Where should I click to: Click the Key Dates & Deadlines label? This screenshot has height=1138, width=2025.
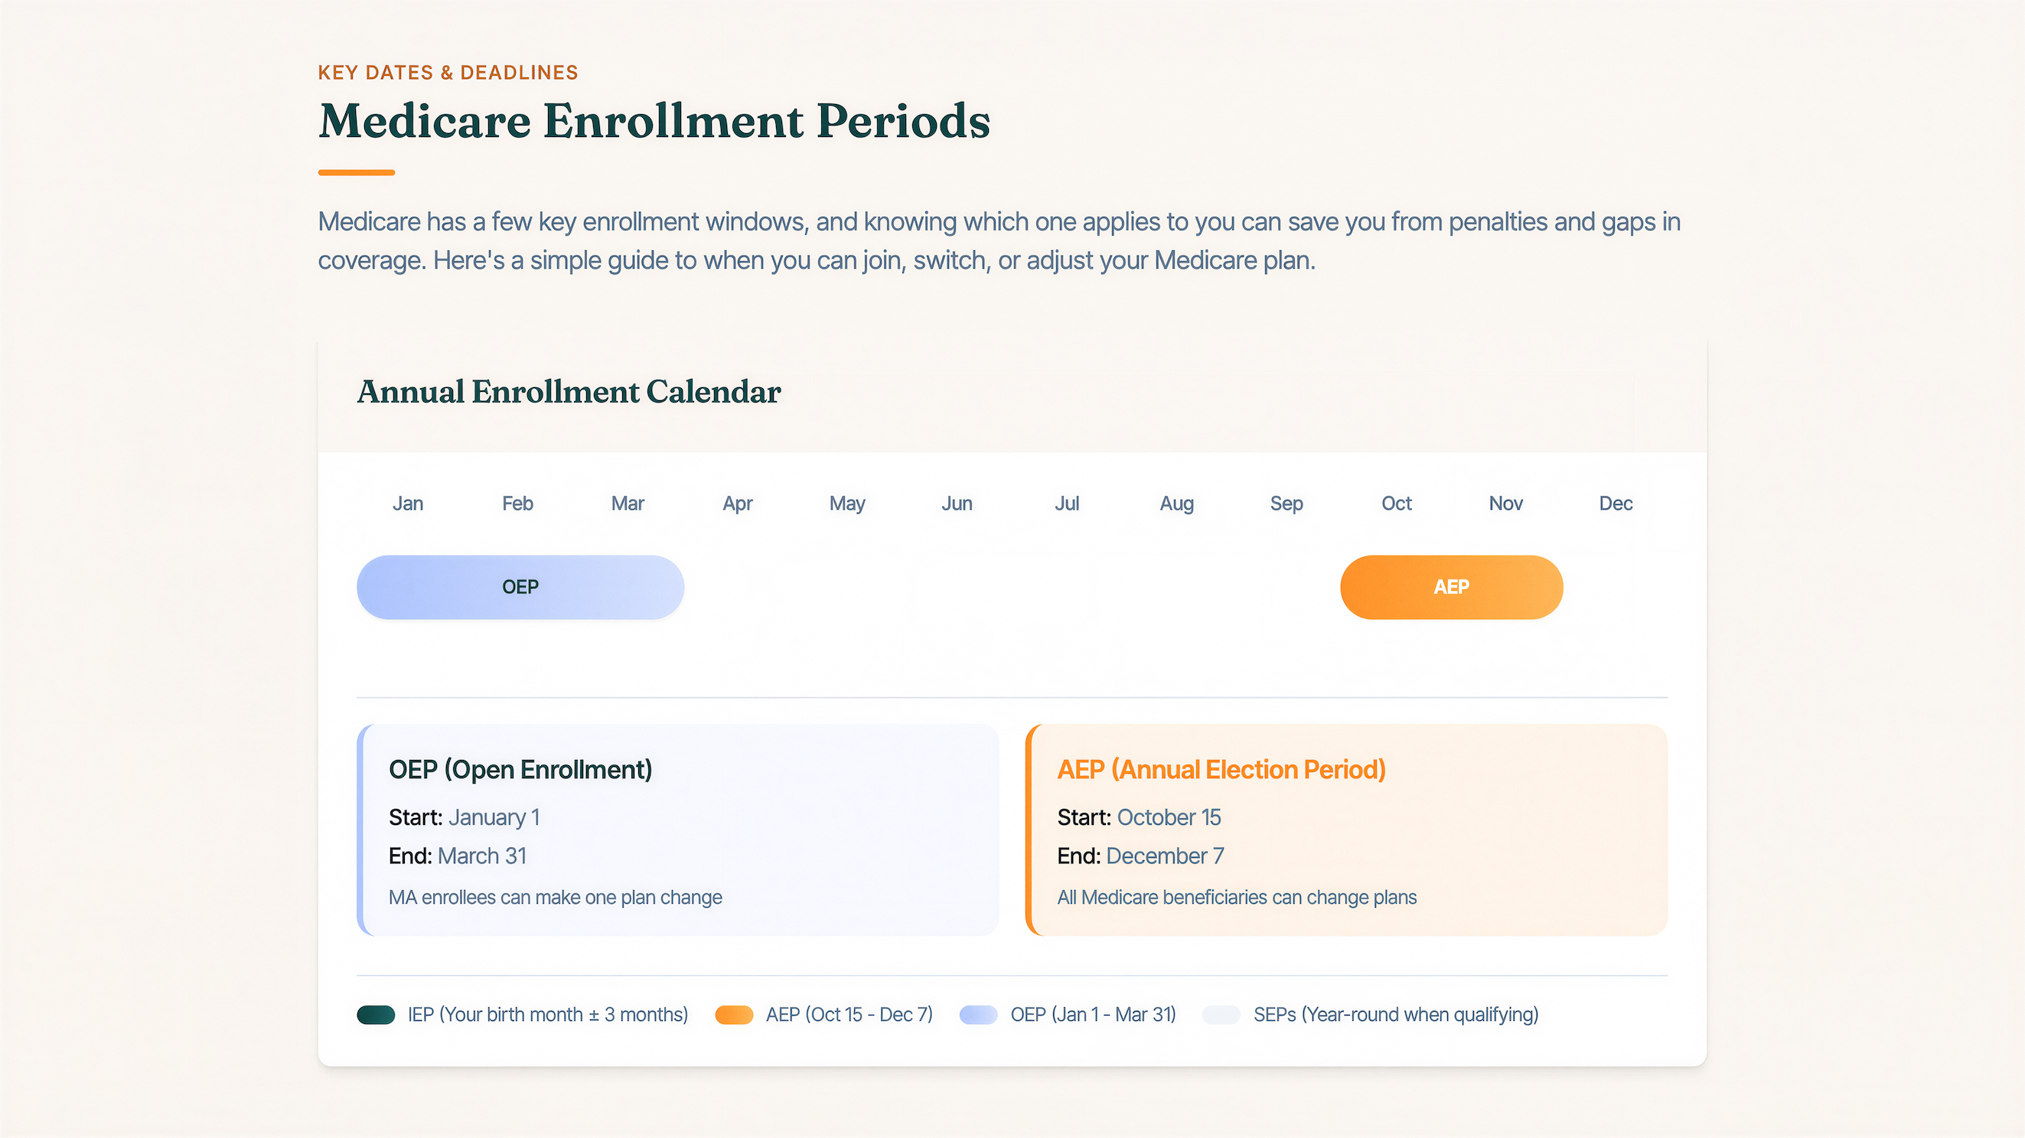(x=448, y=72)
